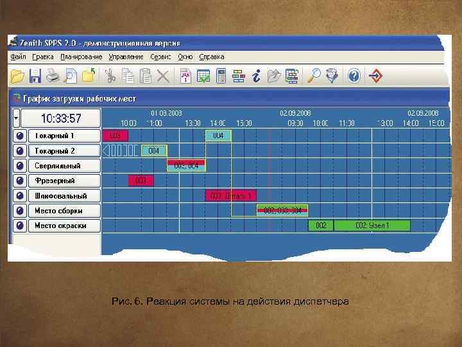Click the folder with green arrow icon
462x347 pixels.
(89, 76)
